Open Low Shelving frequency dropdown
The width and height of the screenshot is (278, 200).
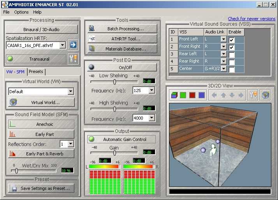tap(152, 90)
